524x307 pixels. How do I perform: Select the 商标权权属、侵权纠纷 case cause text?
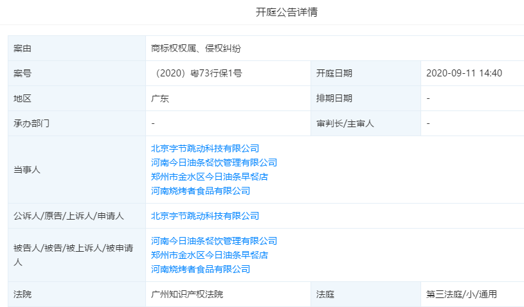coord(196,48)
